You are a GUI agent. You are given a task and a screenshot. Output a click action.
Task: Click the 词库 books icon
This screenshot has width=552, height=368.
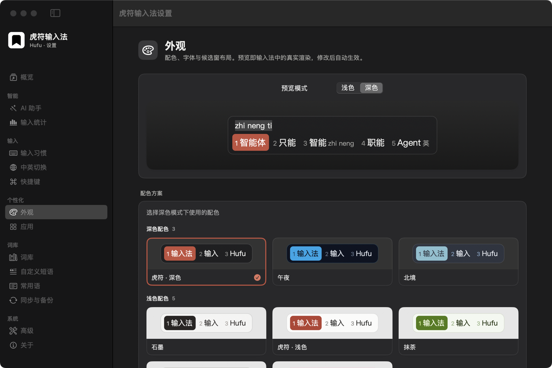click(13, 257)
